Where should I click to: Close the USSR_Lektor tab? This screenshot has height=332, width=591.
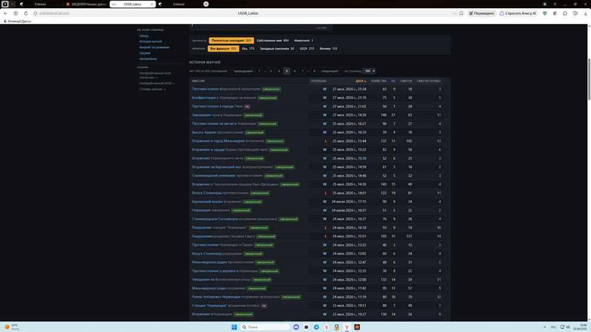click(152, 4)
